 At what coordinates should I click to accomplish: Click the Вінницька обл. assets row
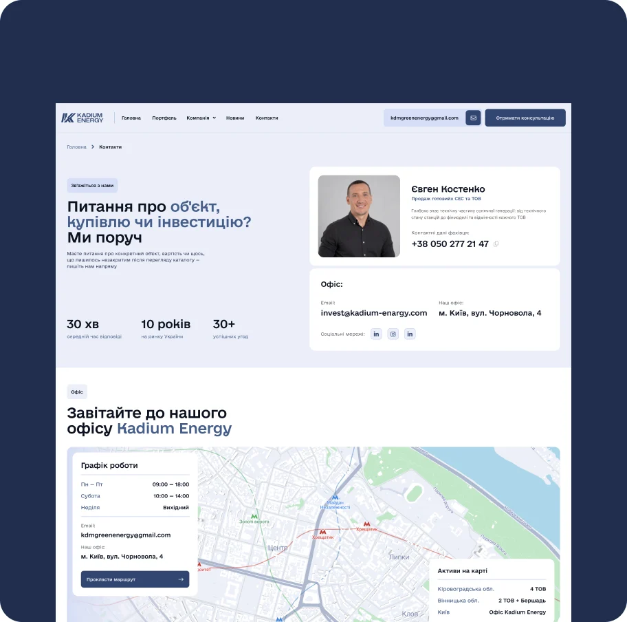(x=492, y=601)
